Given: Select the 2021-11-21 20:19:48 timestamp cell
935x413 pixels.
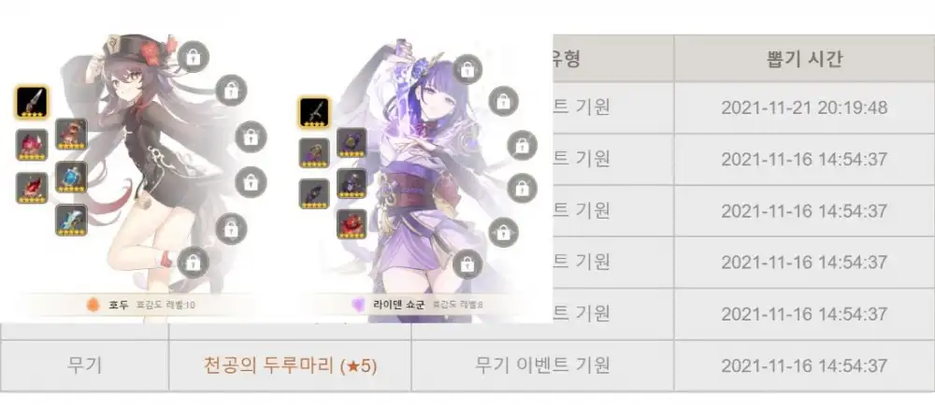Looking at the screenshot, I should [804, 107].
